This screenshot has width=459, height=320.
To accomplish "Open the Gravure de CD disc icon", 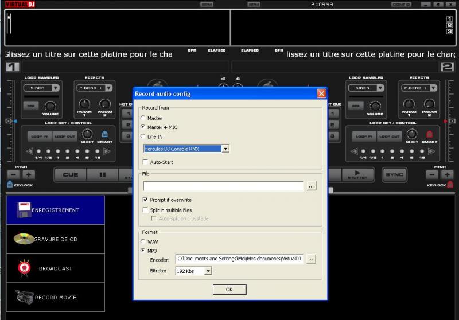I will (x=24, y=239).
